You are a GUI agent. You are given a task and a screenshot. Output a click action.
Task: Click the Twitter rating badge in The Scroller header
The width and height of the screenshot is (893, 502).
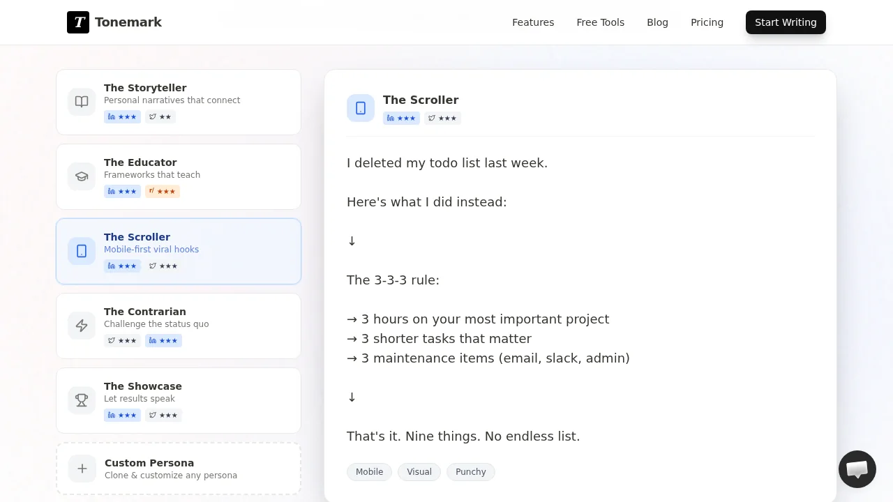tap(442, 119)
